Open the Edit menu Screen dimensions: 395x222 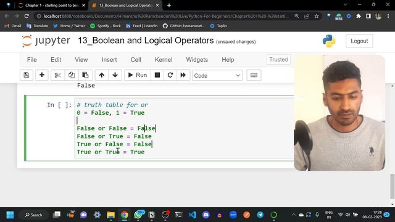tap(56, 60)
